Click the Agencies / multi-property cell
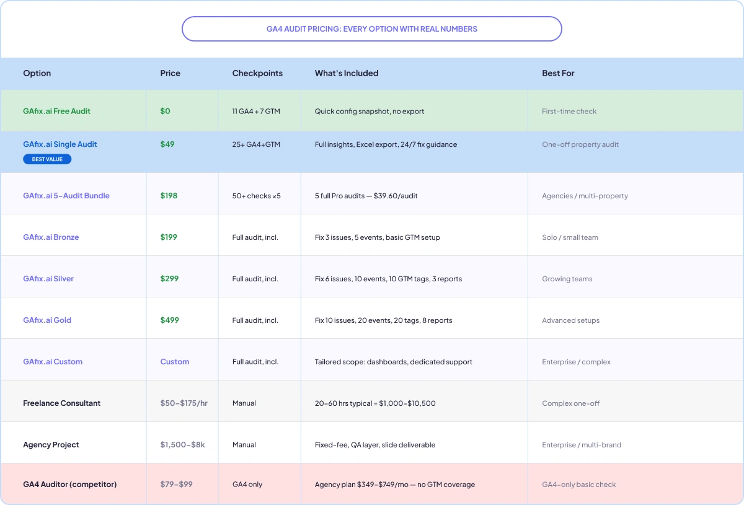744x505 pixels. click(585, 196)
